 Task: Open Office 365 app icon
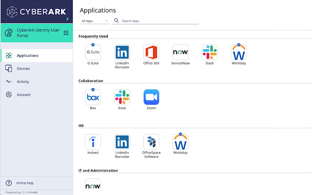151,52
